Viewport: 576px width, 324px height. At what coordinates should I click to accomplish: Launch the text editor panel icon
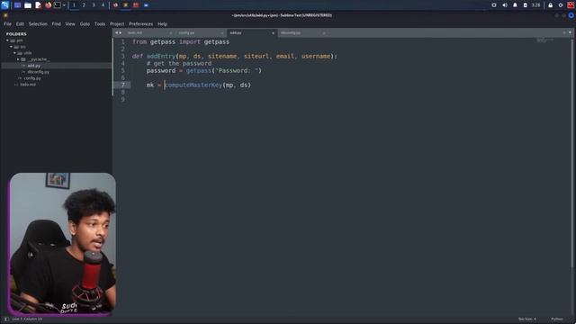tap(38, 5)
